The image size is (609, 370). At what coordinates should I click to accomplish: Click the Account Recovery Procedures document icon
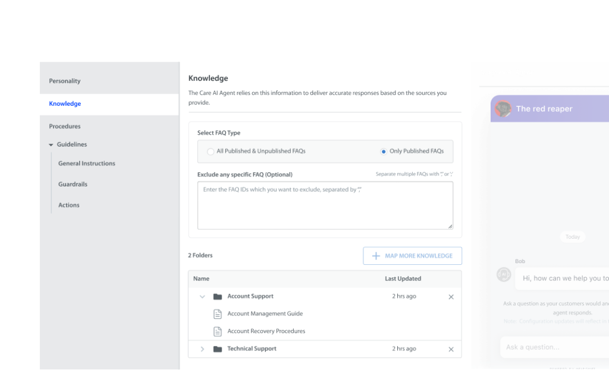pos(218,331)
